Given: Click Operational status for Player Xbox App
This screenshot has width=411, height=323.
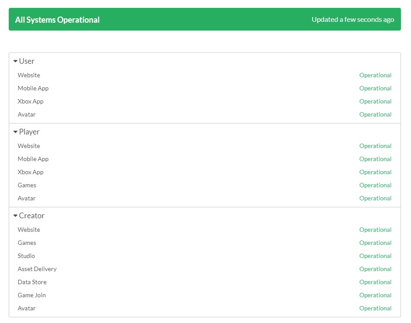Looking at the screenshot, I should click(x=375, y=172).
